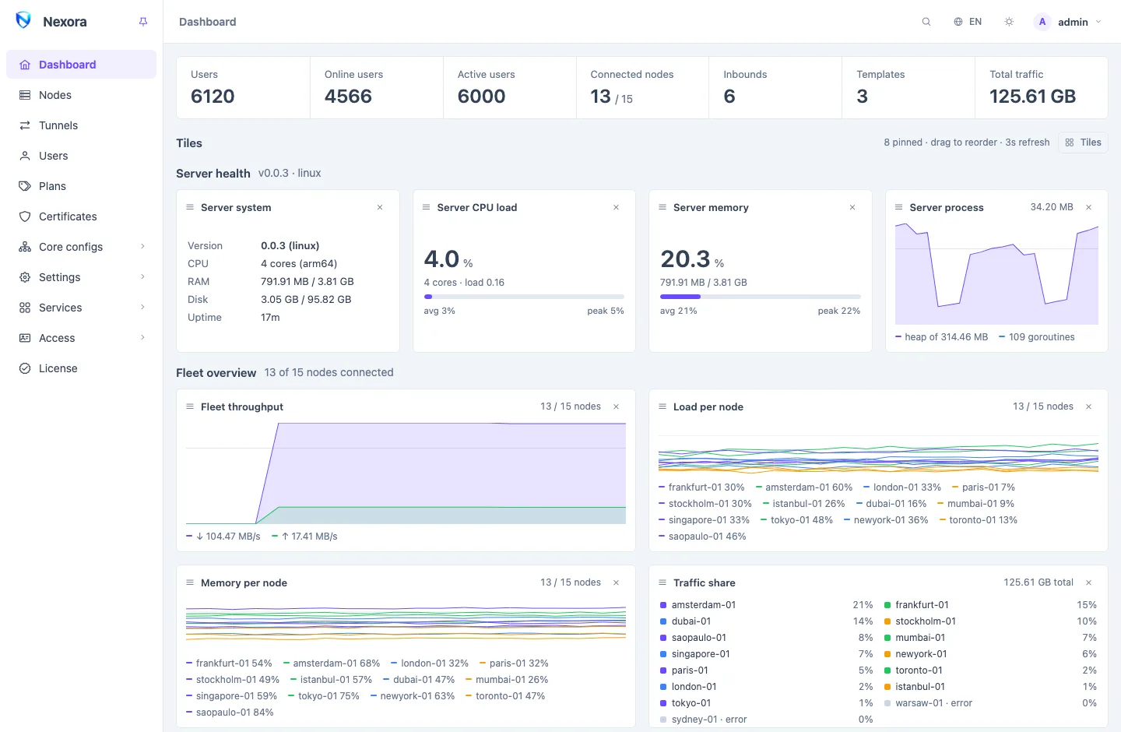The height and width of the screenshot is (732, 1121).
Task: Click the admin avatar circle
Action: click(1042, 22)
